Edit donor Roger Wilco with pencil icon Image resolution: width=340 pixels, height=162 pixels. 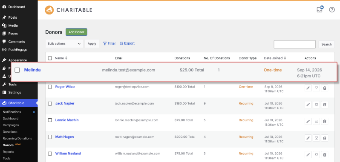click(x=308, y=88)
